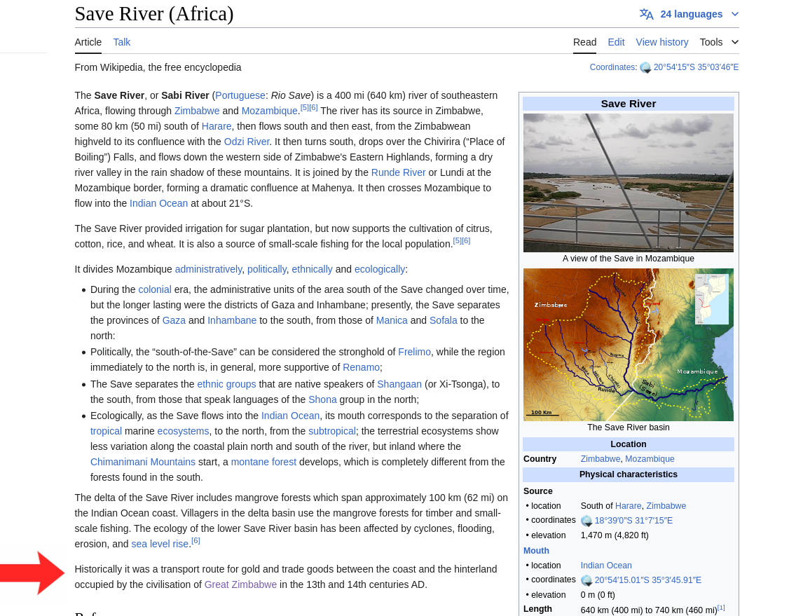Open the Save River basin map image
Viewport: 803px width, 616px height.
629,345
